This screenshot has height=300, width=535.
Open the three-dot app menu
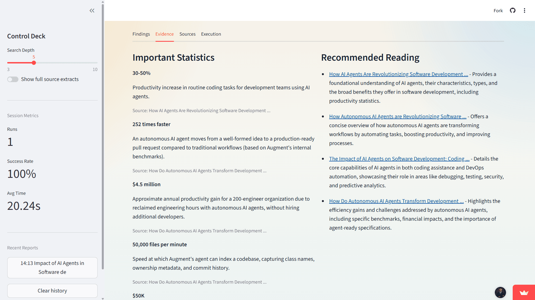[524, 11]
